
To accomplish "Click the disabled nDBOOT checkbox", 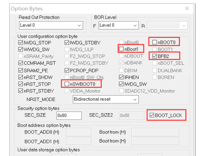I will (121, 56).
